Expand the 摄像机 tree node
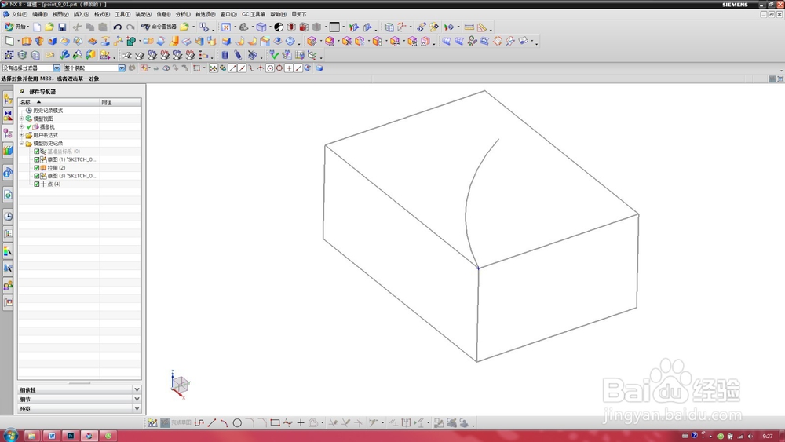 [21, 126]
